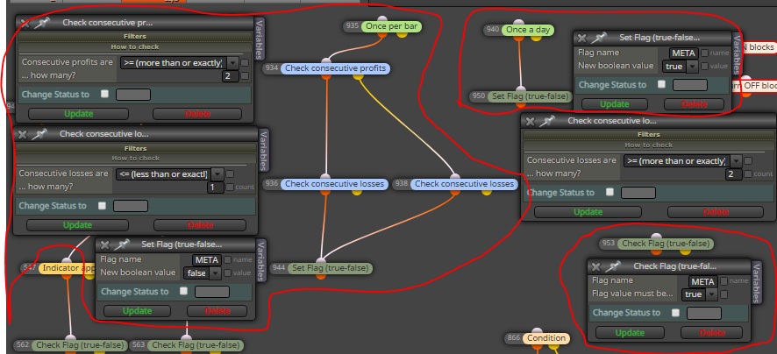
Task: Click Delete in the consecutive profits panel
Action: point(197,114)
